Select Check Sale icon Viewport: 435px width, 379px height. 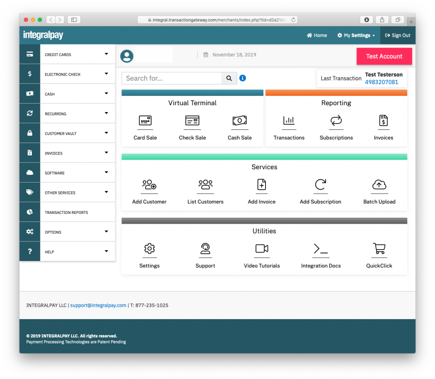coord(192,125)
